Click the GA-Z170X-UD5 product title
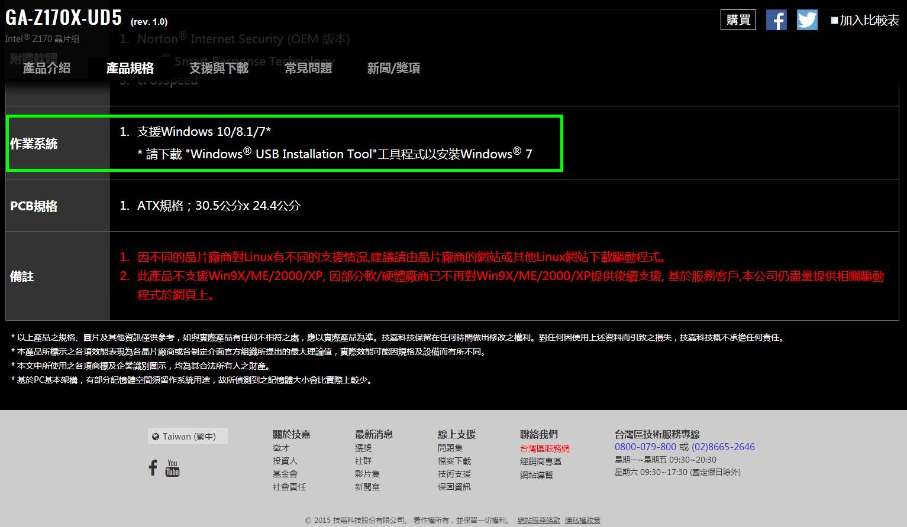The height and width of the screenshot is (527, 907). point(64,18)
